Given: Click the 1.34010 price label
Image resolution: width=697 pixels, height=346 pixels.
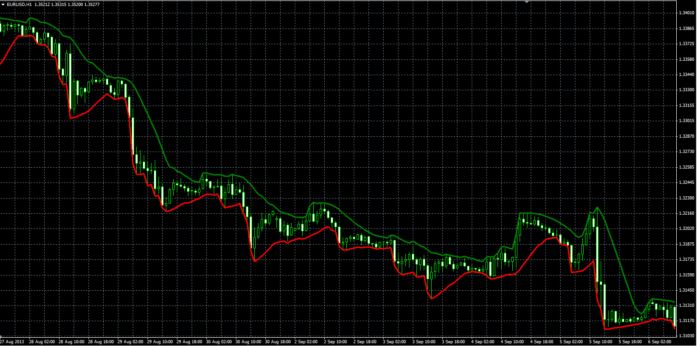Looking at the screenshot, I should (687, 13).
